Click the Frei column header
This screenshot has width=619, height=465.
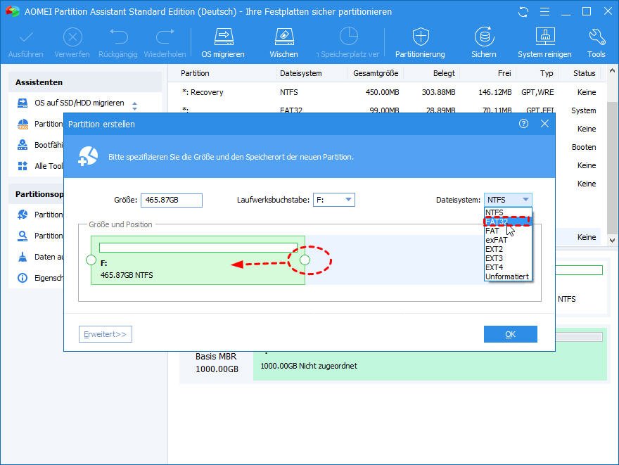click(x=504, y=73)
